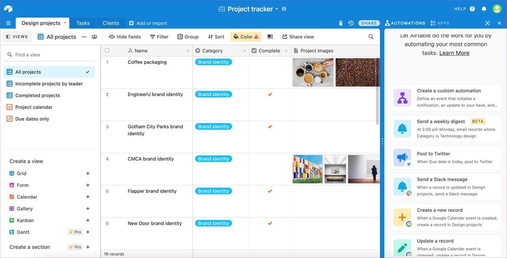
Task: Open the Color options dropdown
Action: click(246, 37)
